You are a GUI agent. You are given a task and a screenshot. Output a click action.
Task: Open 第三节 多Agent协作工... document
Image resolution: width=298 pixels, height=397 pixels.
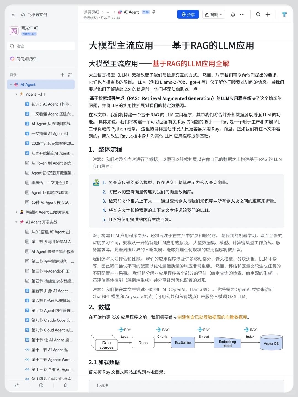[x=50, y=271]
